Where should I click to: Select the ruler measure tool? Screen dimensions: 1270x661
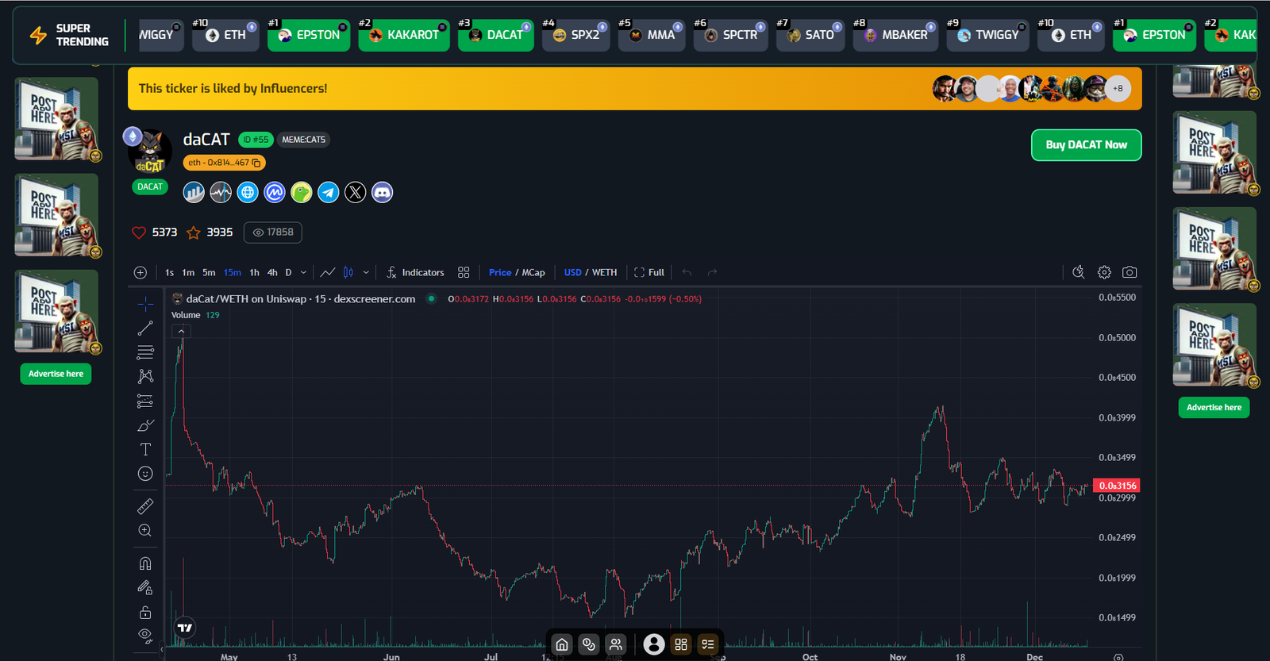(x=145, y=506)
